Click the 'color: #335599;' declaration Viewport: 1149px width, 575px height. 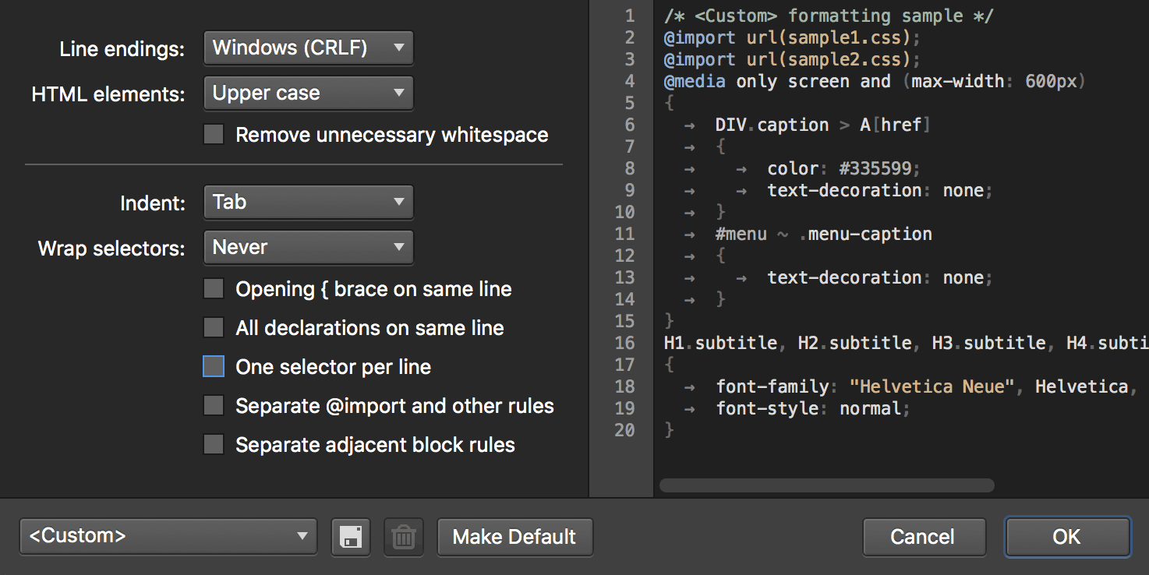(x=844, y=168)
